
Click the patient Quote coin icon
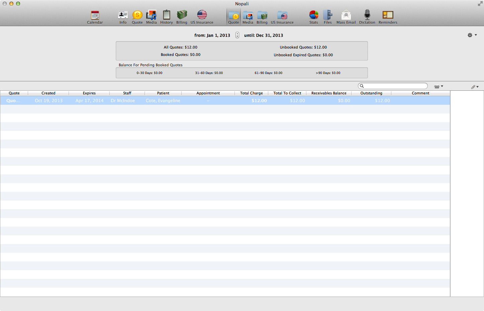coord(137,17)
